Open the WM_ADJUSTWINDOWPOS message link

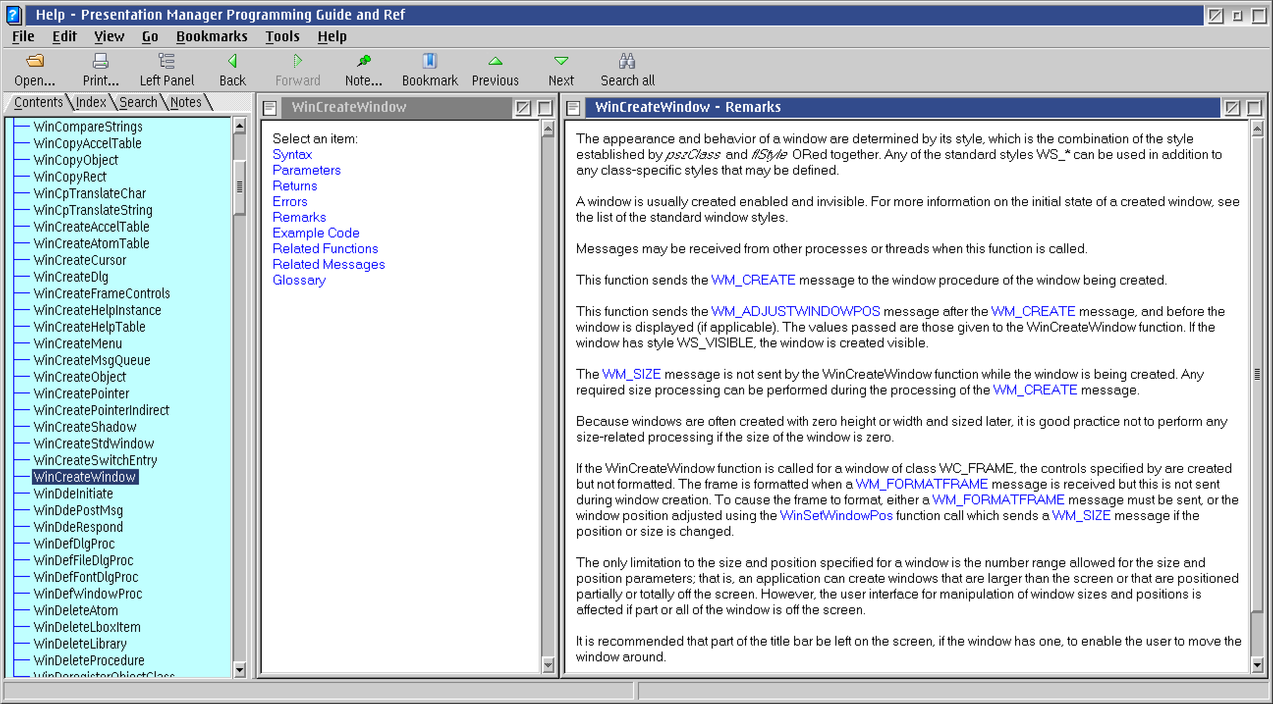(796, 312)
